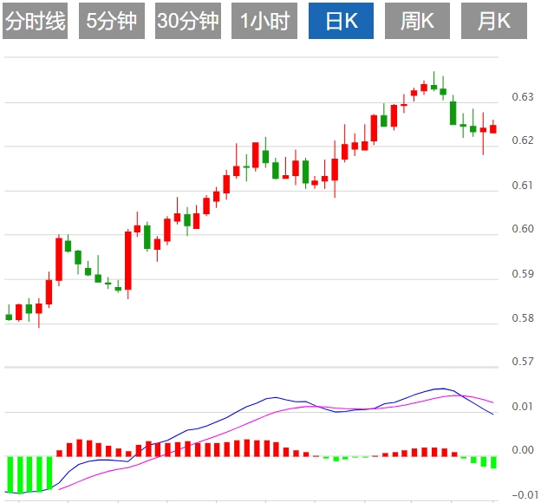Click the 0.62 price axis label
Viewport: 554px width, 503px height.
click(x=522, y=140)
